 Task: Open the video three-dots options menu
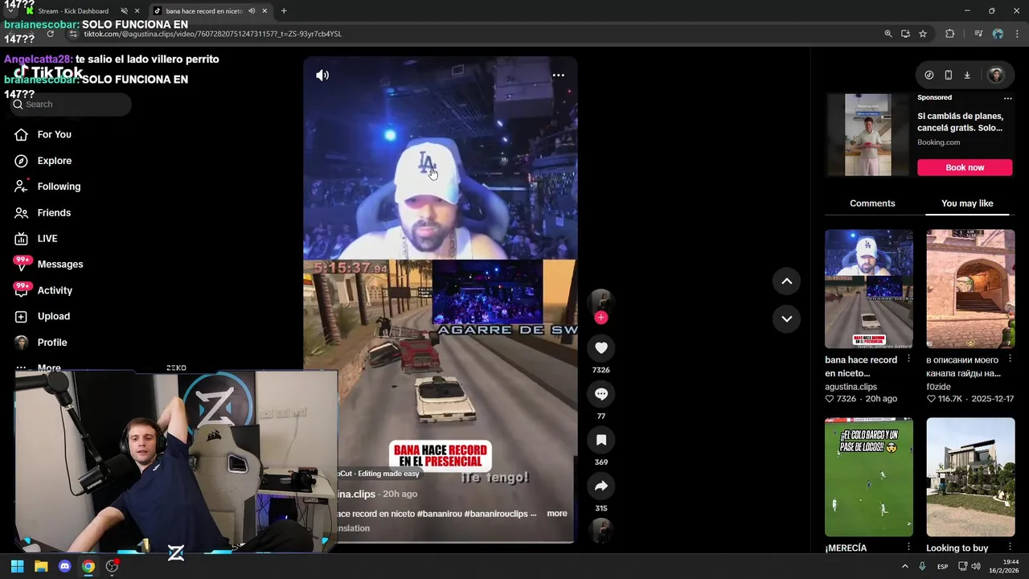[x=558, y=75]
